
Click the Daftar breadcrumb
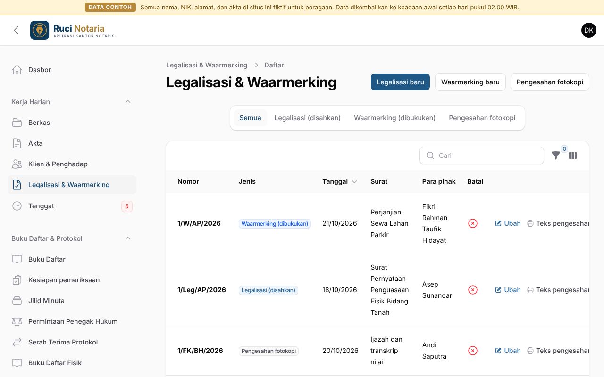coord(274,65)
